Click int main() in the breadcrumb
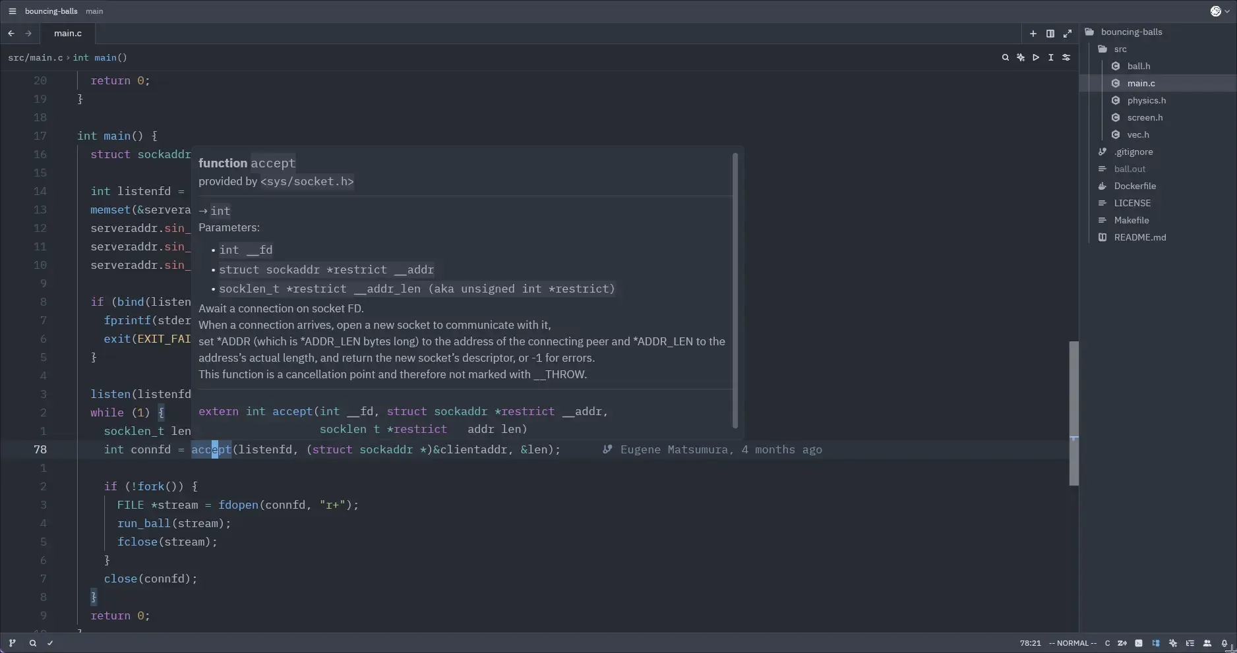 pyautogui.click(x=100, y=57)
